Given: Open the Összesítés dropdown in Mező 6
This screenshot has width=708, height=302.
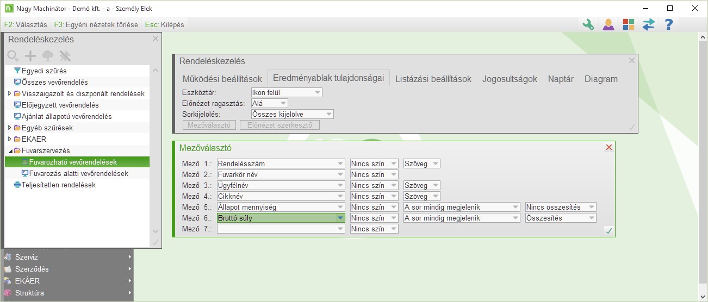Looking at the screenshot, I should (x=560, y=218).
